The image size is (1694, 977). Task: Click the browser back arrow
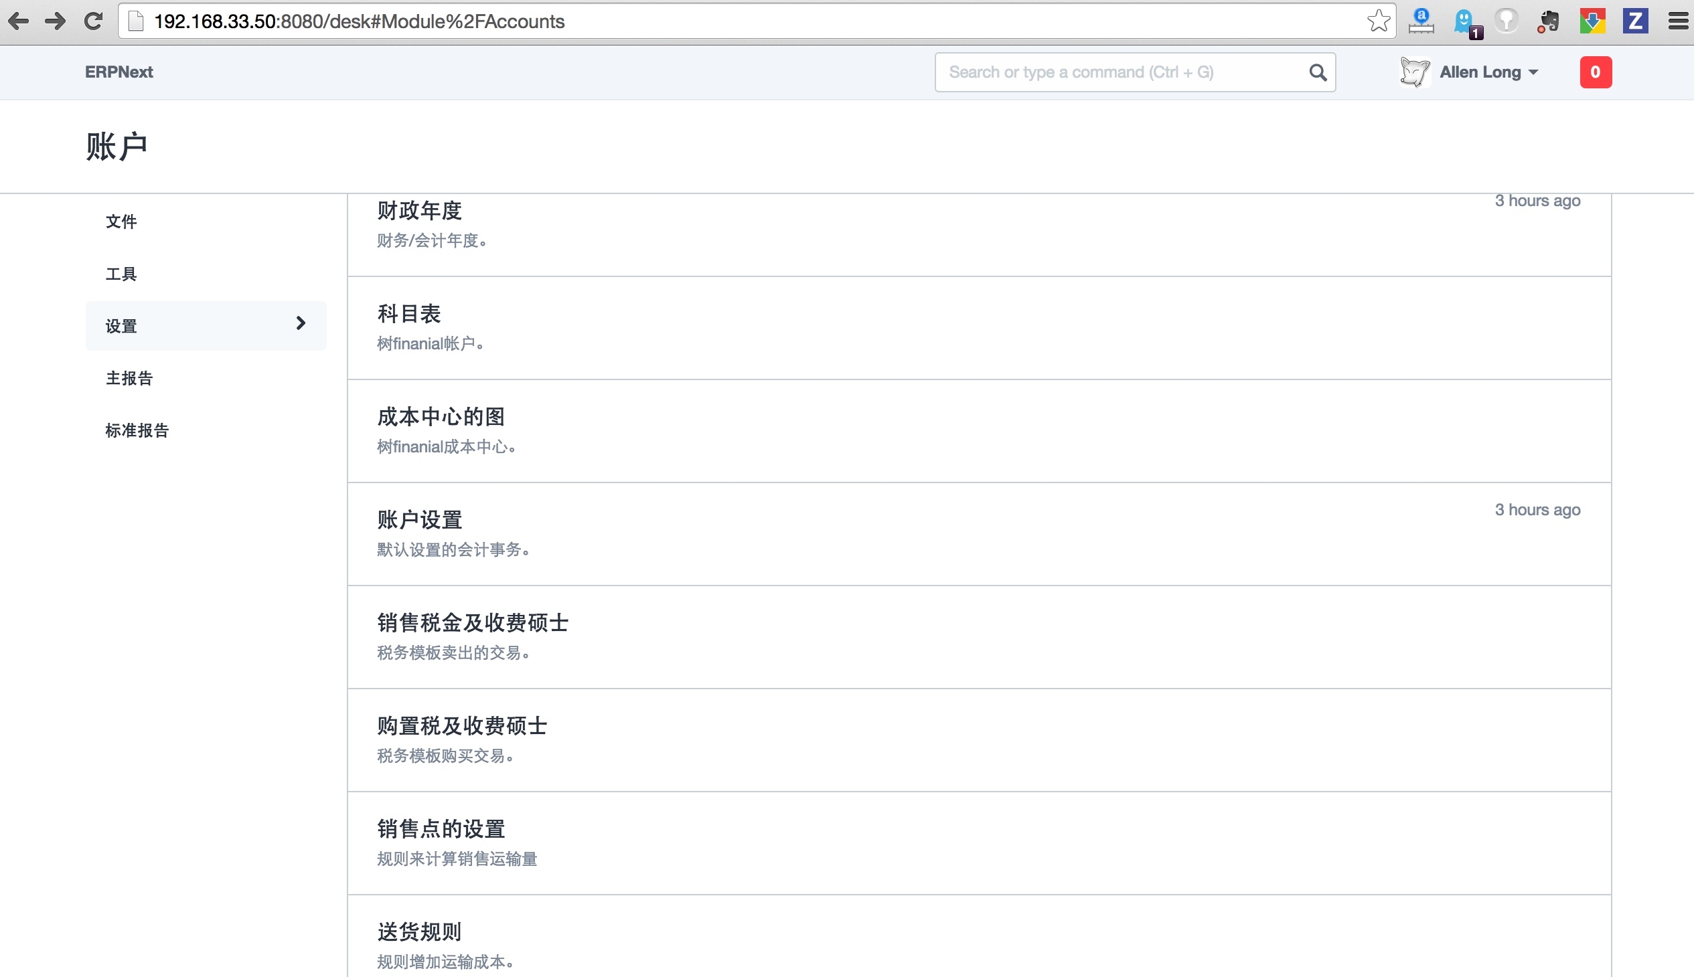pyautogui.click(x=19, y=21)
